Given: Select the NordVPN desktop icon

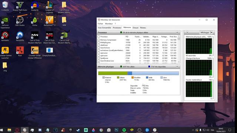Looking at the screenshot, I should (x=20, y=36).
